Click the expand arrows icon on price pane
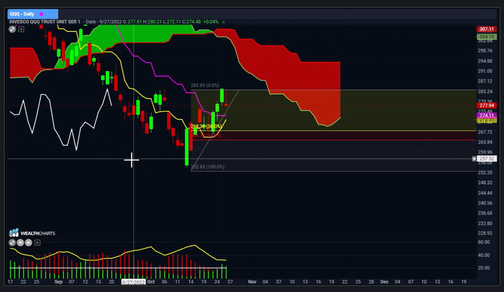This screenshot has height=292, width=504. [12, 29]
